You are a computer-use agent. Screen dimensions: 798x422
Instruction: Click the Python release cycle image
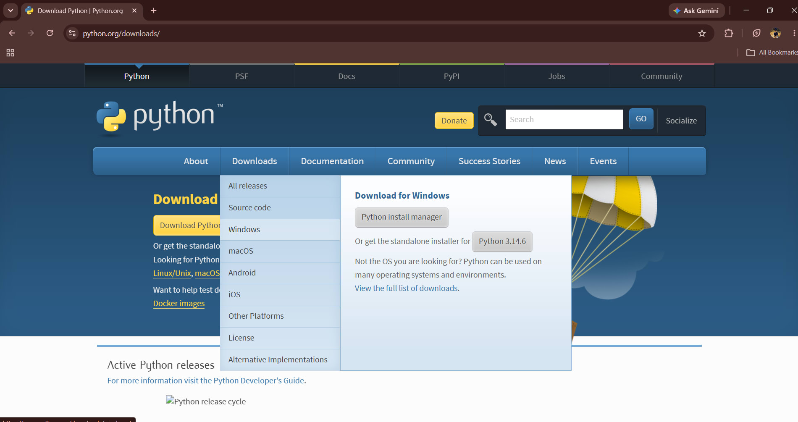(206, 401)
